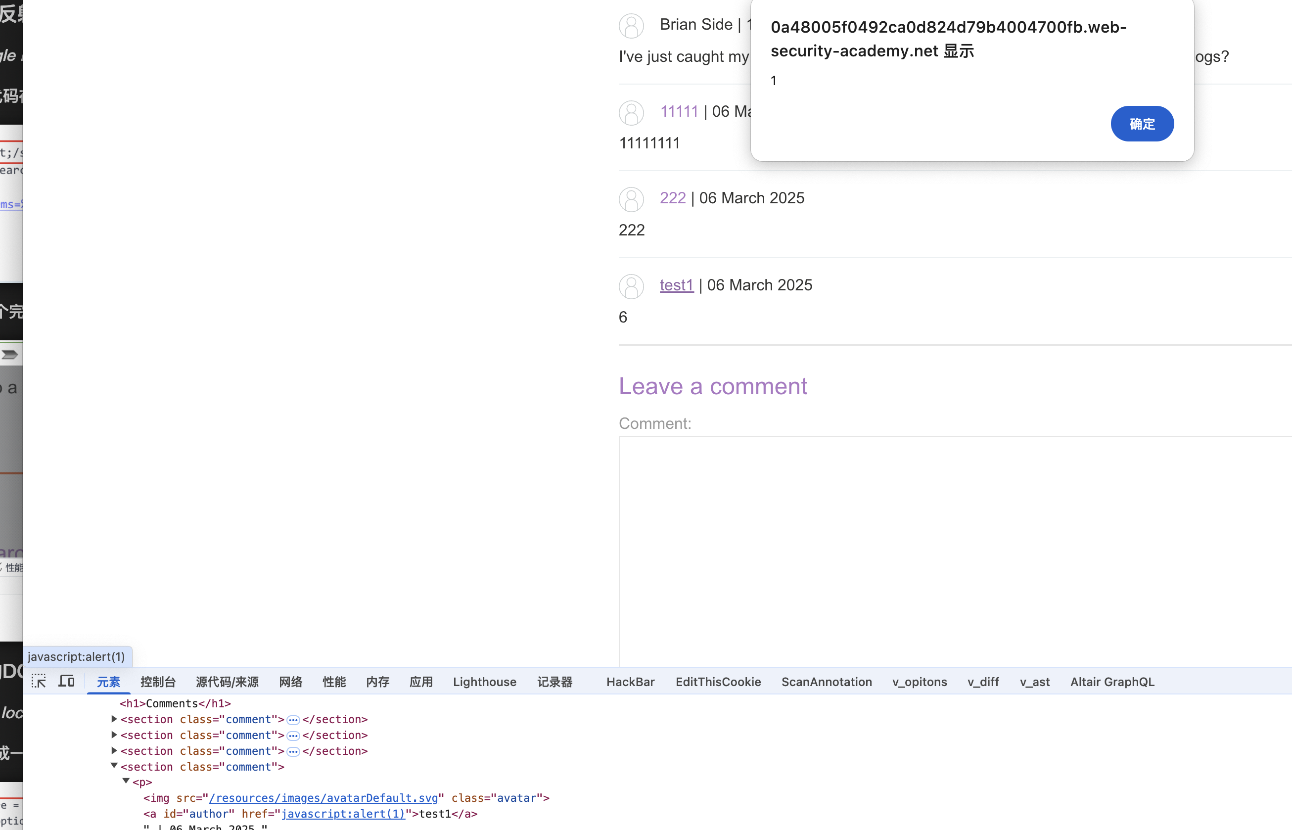Expand the first collapsed comment section node
The height and width of the screenshot is (830, 1292).
[x=114, y=719]
